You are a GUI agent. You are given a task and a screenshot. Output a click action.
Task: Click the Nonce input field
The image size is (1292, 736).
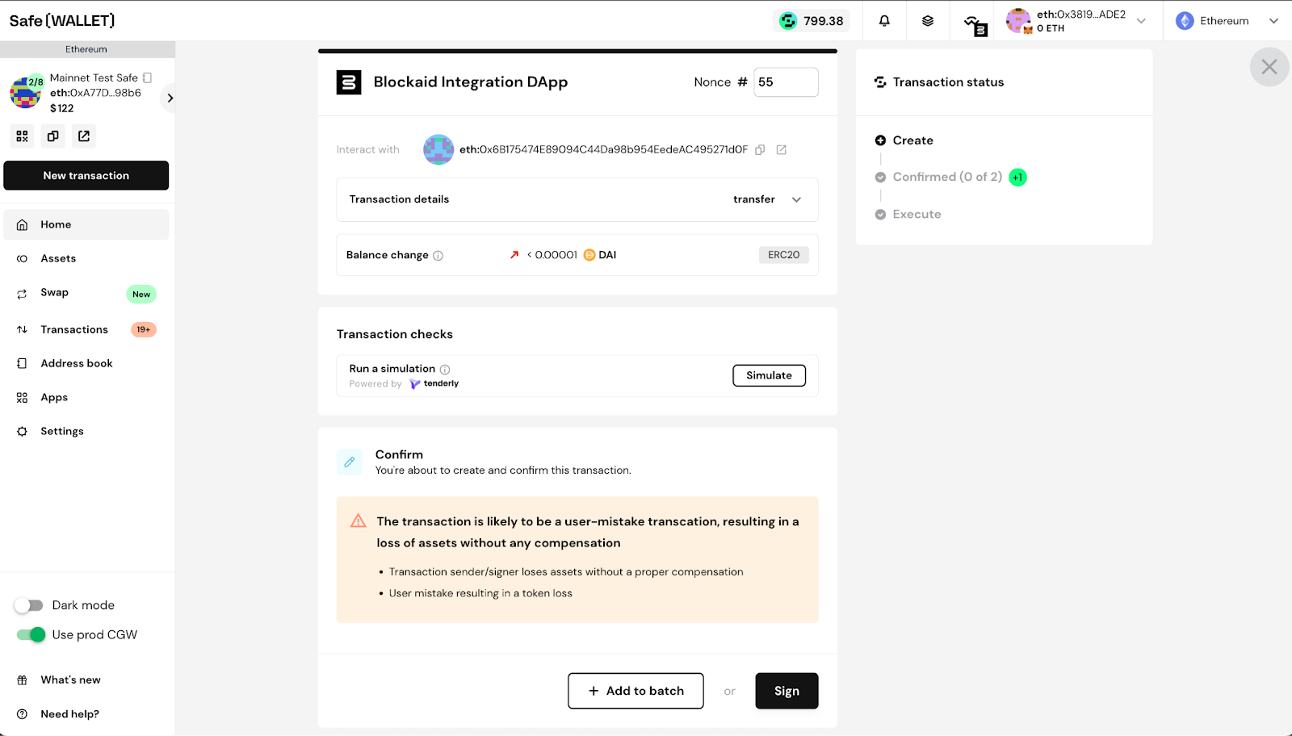pyautogui.click(x=785, y=82)
